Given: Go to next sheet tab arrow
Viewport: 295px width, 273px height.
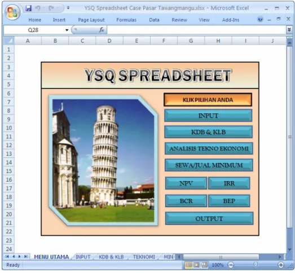Looking at the screenshot, I should tap(19, 257).
